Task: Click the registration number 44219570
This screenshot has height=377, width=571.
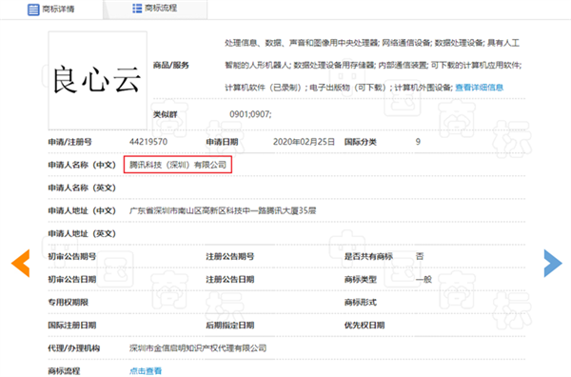Action: pyautogui.click(x=148, y=142)
